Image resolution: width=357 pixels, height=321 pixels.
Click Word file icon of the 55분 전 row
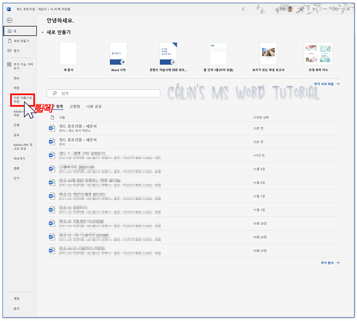(52, 142)
